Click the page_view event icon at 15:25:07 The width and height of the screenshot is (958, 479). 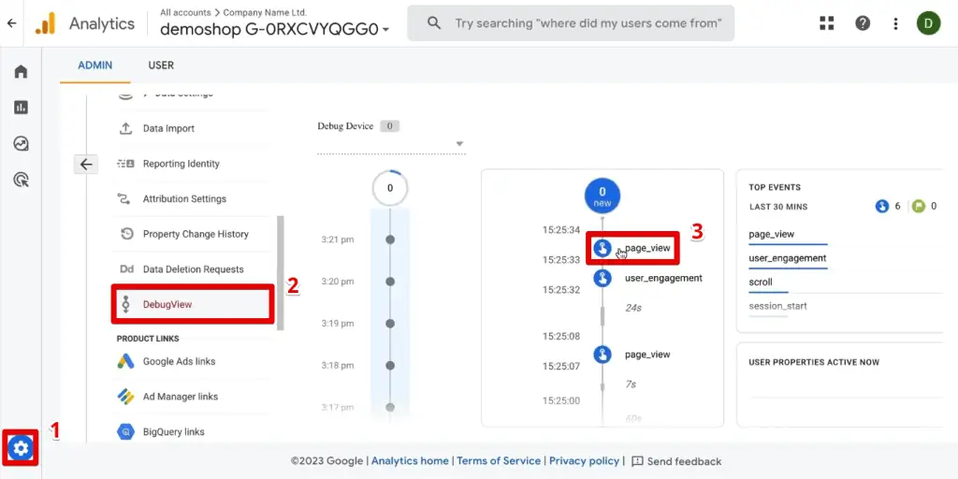point(602,355)
